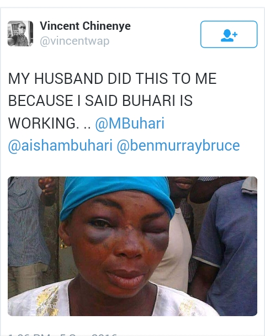Select the @vincentwap handle
The width and height of the screenshot is (265, 336).
click(75, 41)
